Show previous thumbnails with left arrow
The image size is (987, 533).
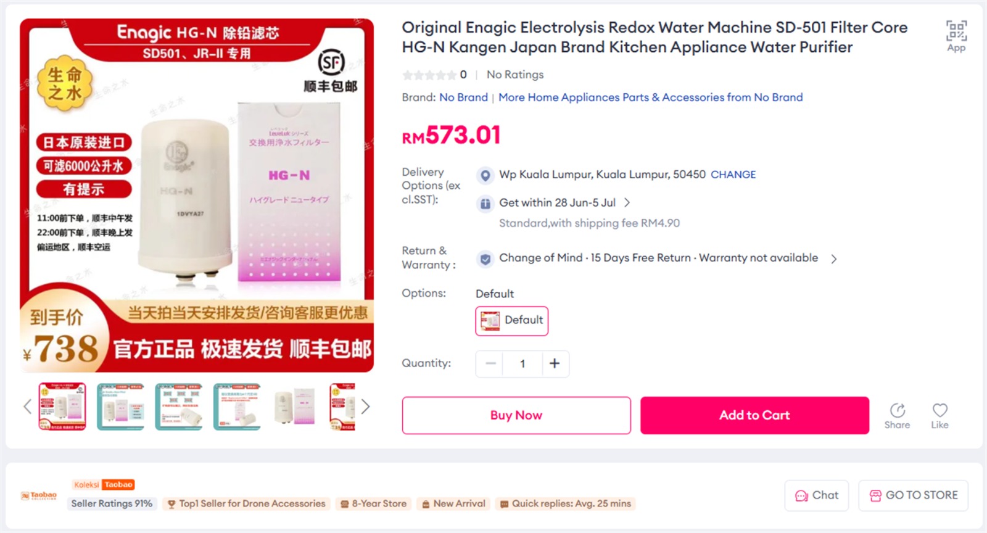27,407
